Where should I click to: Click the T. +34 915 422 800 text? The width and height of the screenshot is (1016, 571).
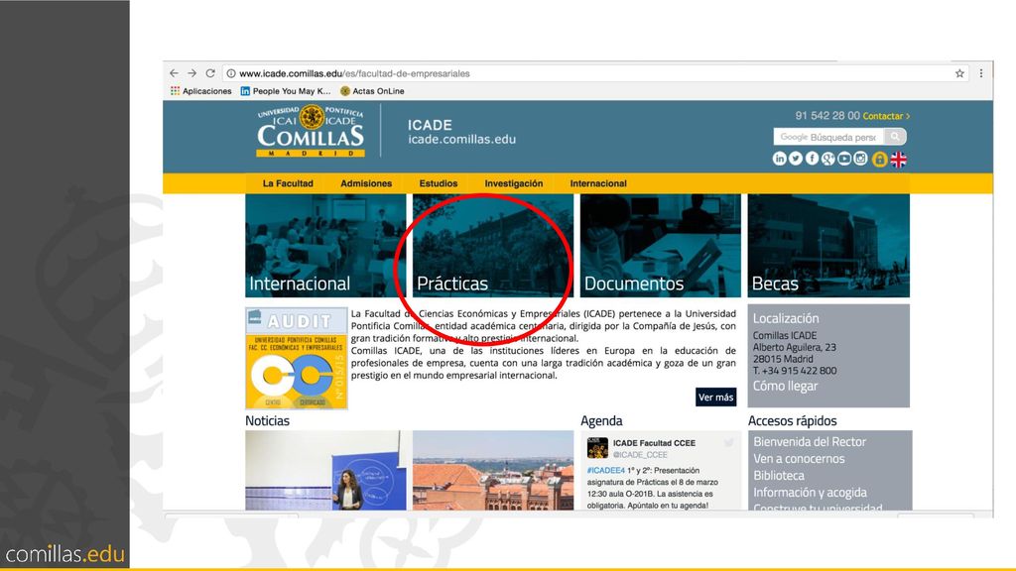tap(795, 371)
